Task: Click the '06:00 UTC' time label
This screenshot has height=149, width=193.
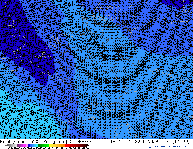Action: tap(160, 141)
